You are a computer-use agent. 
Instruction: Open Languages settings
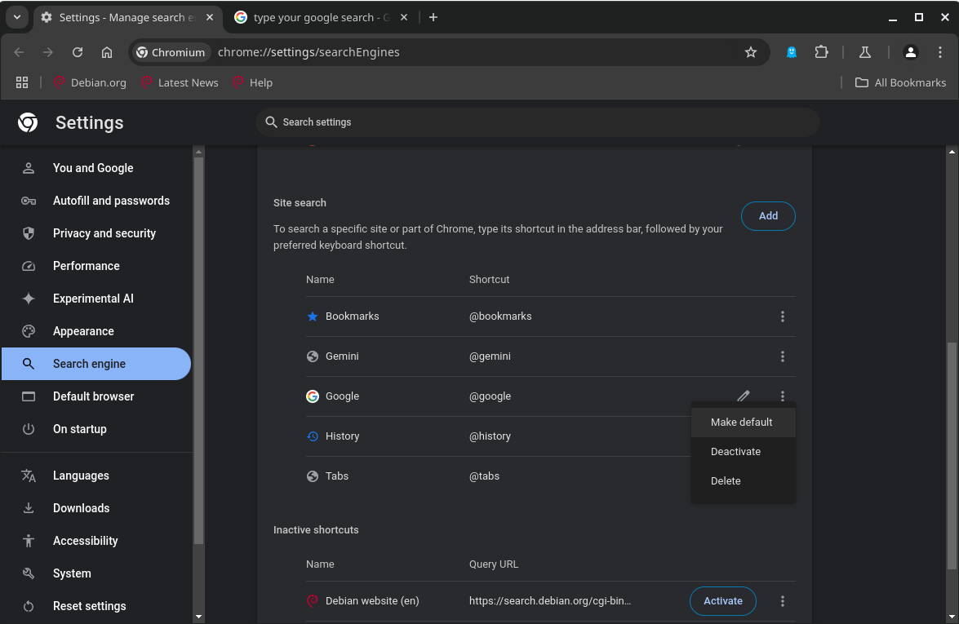click(96, 476)
